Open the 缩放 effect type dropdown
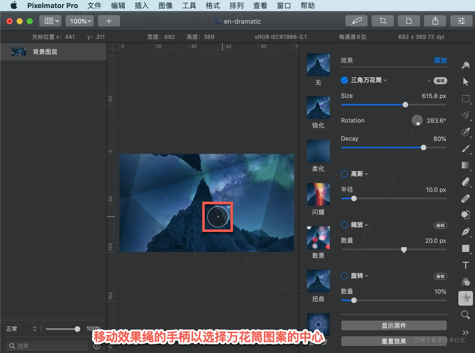Image resolution: width=475 pixels, height=353 pixels. click(359, 225)
